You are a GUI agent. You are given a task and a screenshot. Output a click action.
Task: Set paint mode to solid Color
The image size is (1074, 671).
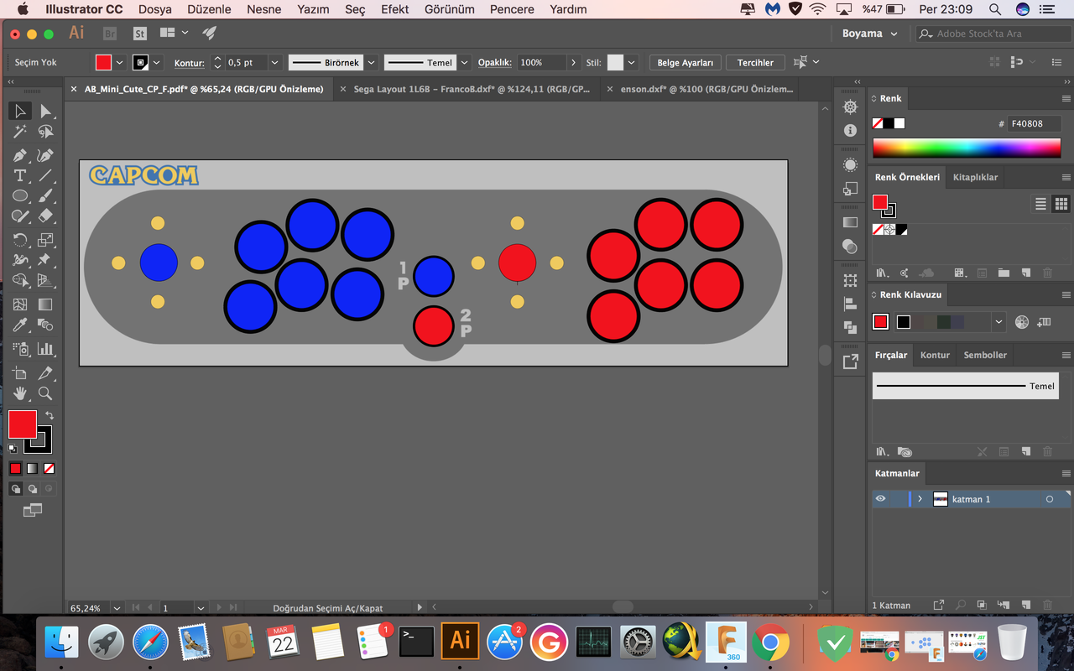click(15, 469)
